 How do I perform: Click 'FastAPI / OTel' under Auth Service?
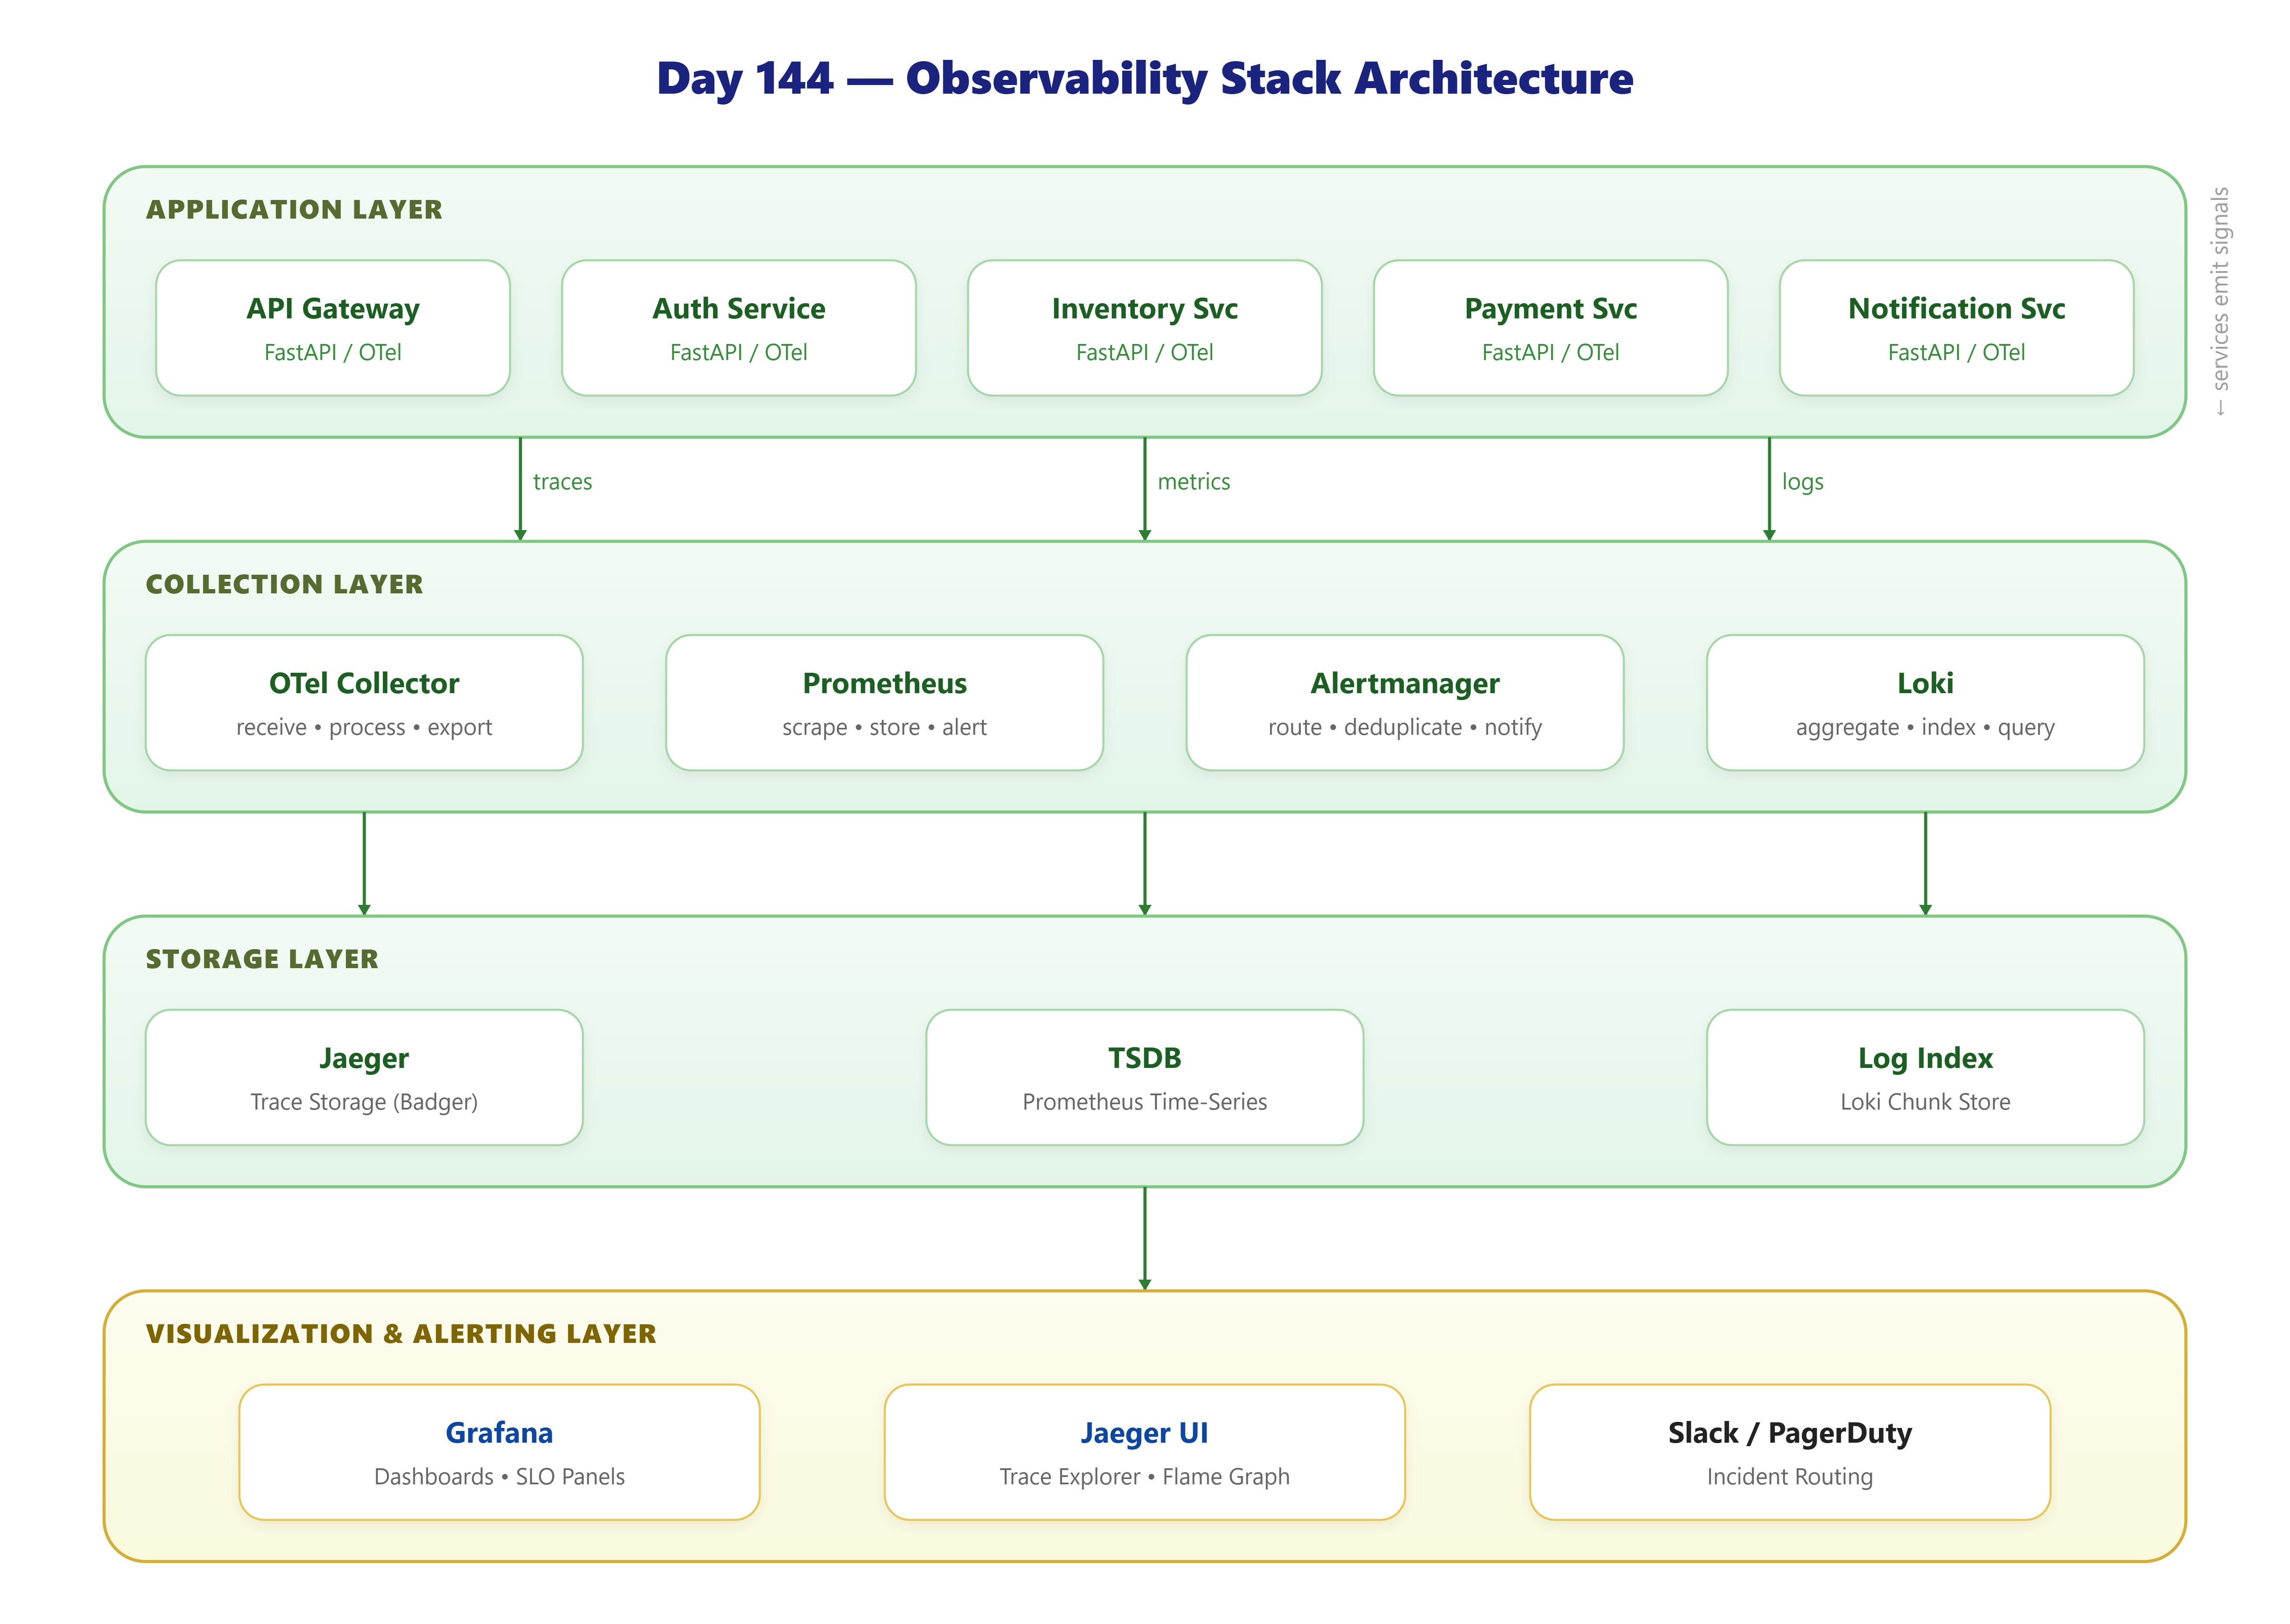point(739,353)
